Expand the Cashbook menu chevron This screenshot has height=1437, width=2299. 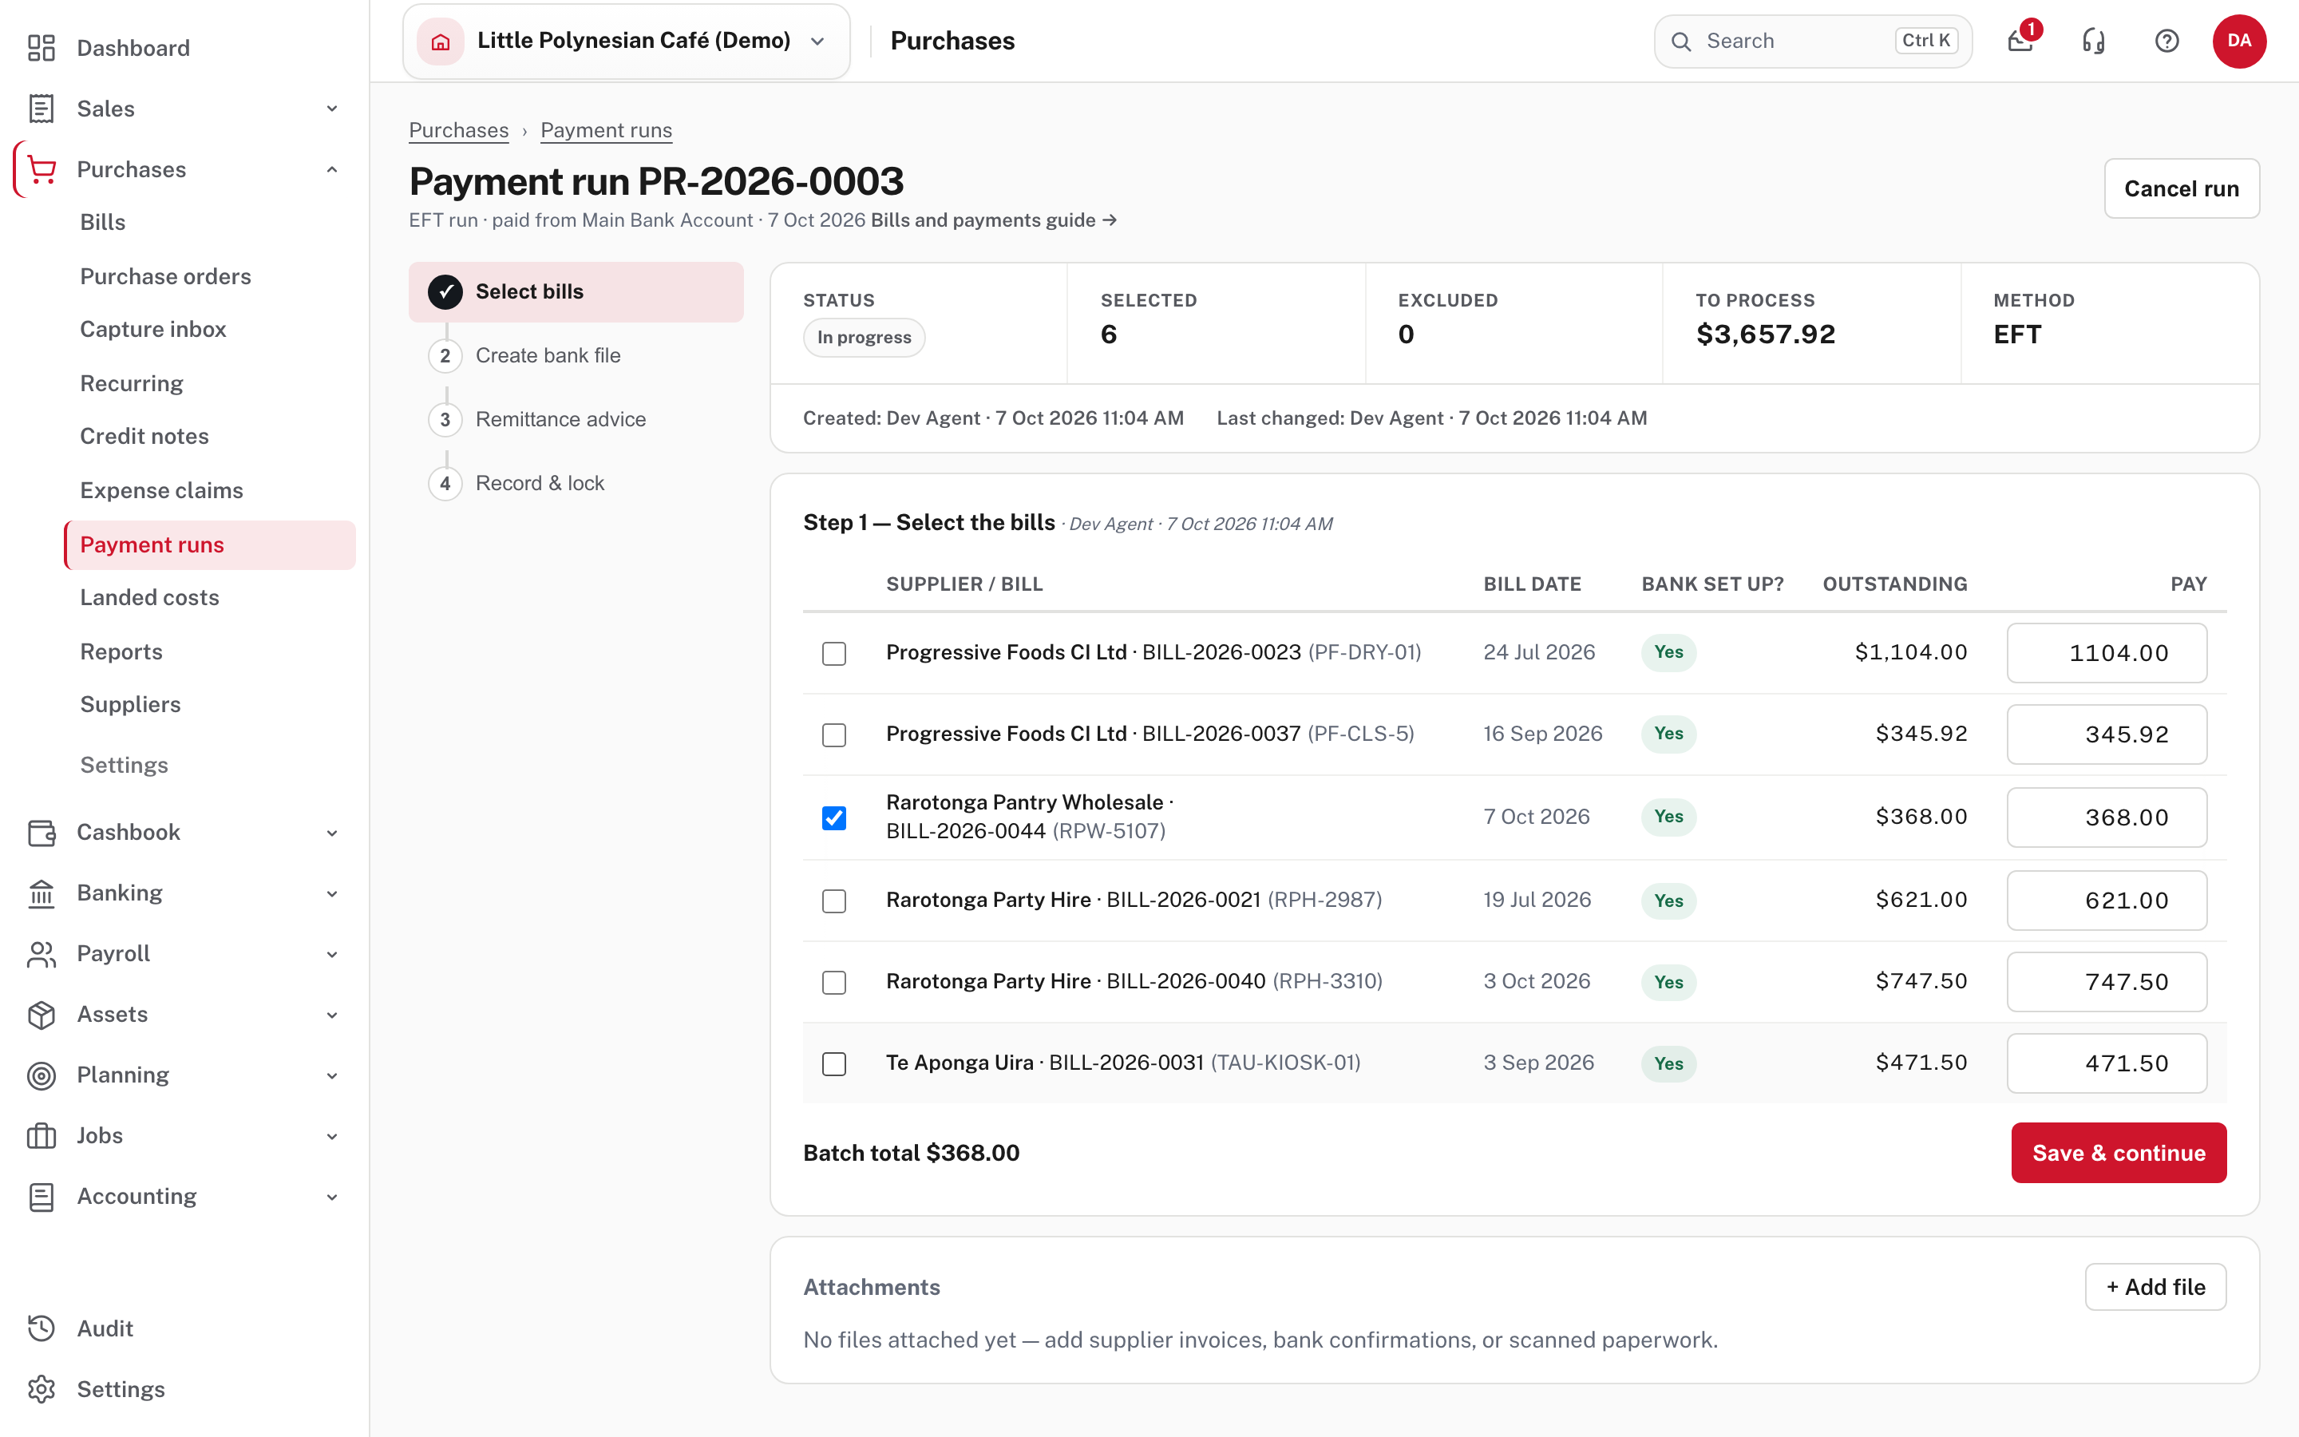[331, 833]
